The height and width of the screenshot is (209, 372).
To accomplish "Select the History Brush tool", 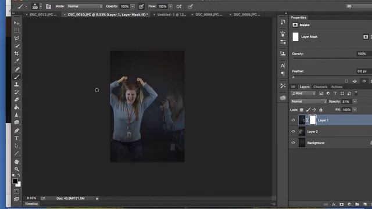I will [x=16, y=92].
